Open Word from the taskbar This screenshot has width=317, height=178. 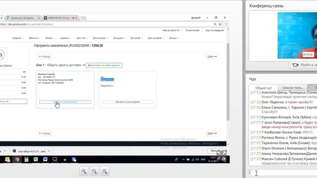45,159
